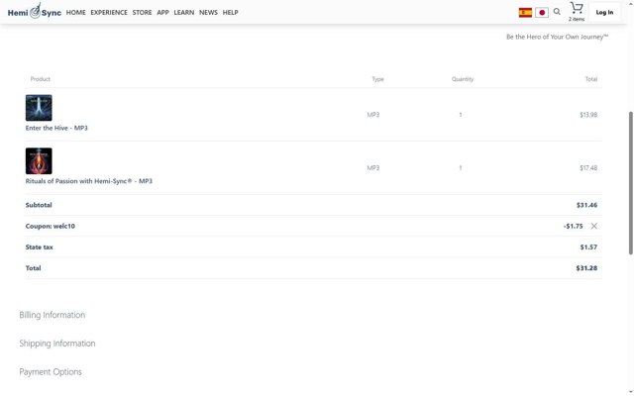Switch language via the Japanese flag
This screenshot has width=634, height=396.
coord(542,13)
